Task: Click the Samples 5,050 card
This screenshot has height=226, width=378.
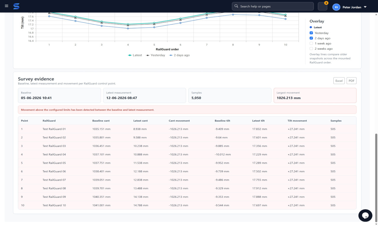Action: [230, 95]
